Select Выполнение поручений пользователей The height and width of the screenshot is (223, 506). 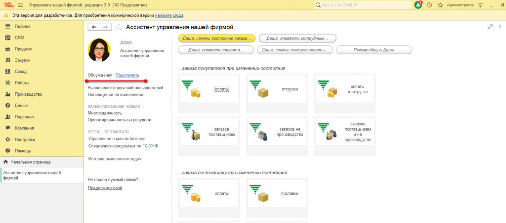(x=126, y=88)
